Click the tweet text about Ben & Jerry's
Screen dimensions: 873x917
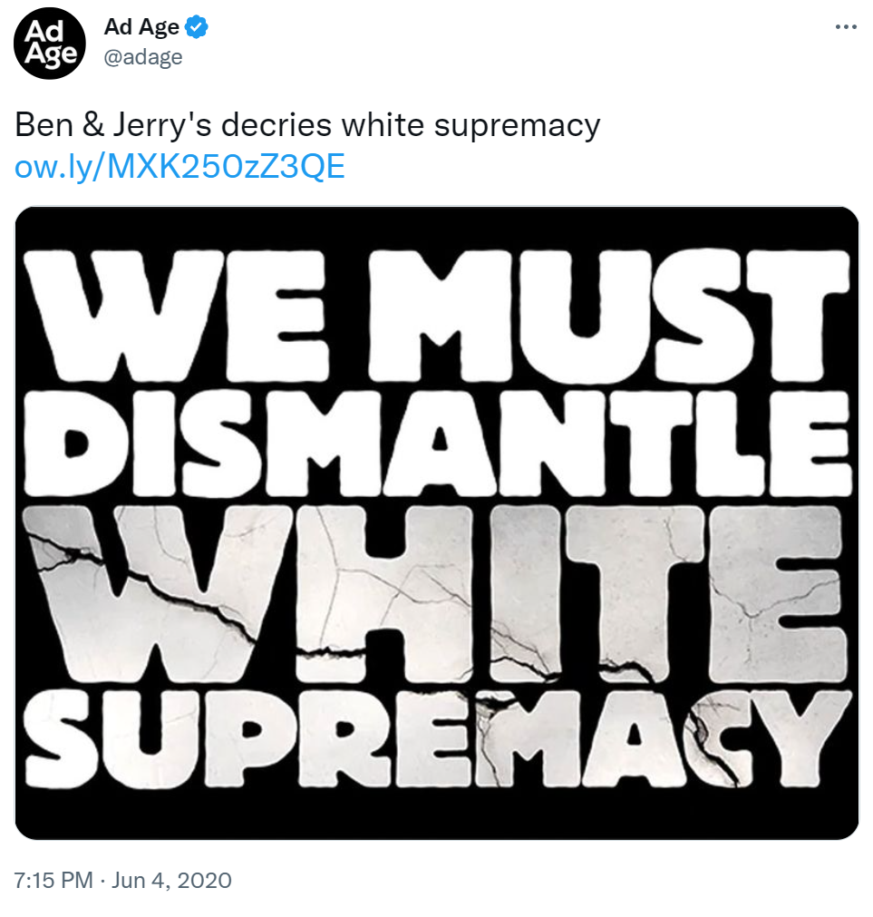[x=307, y=125]
